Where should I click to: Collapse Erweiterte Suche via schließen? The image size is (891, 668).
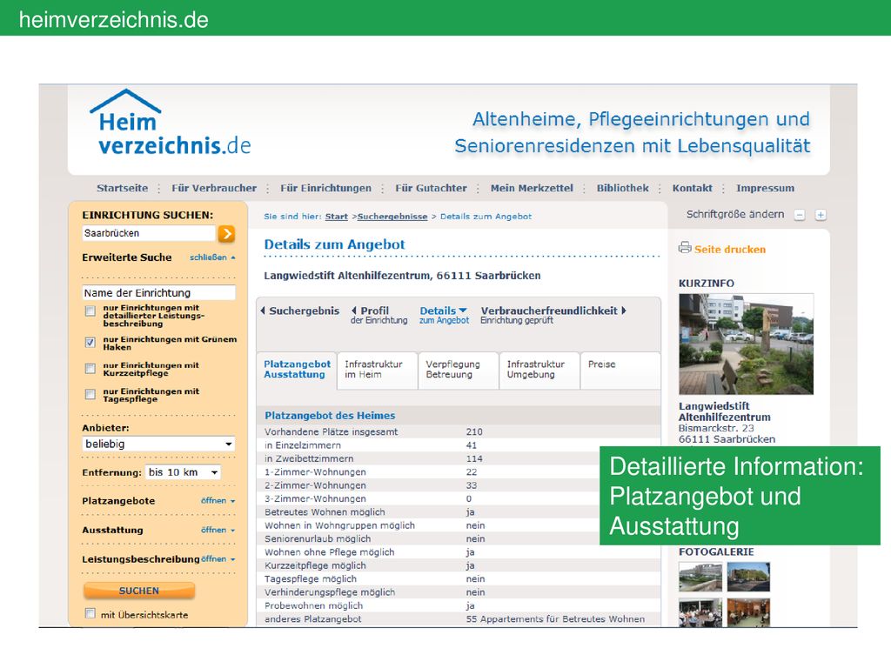[212, 257]
